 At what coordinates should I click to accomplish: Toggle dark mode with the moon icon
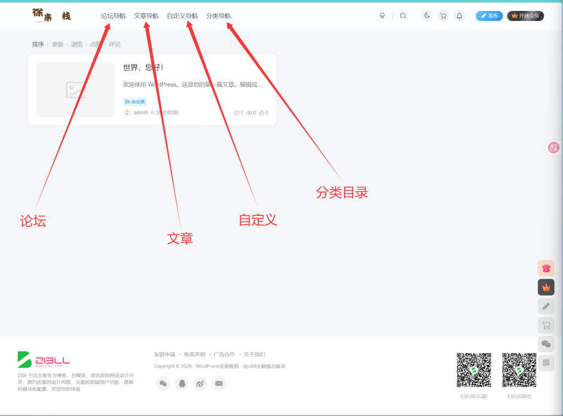click(427, 16)
